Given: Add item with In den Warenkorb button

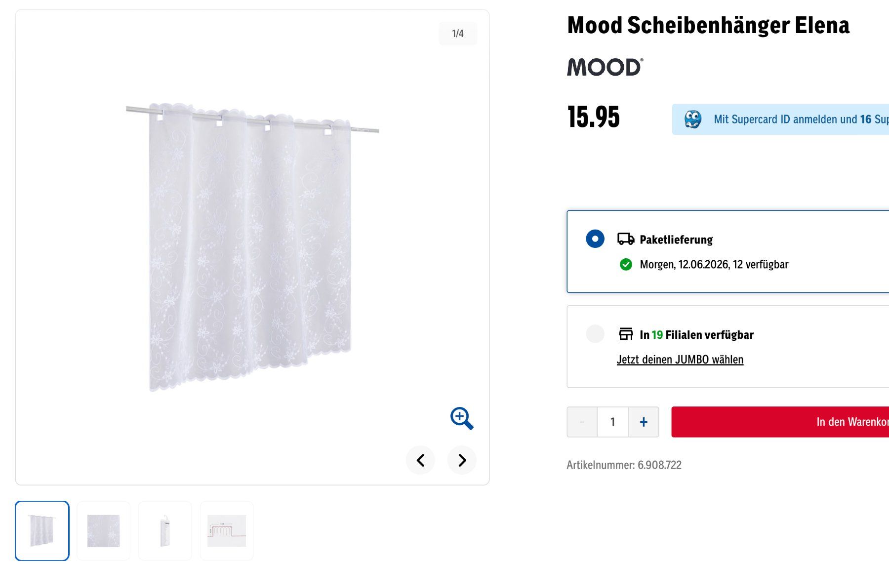Looking at the screenshot, I should (780, 422).
